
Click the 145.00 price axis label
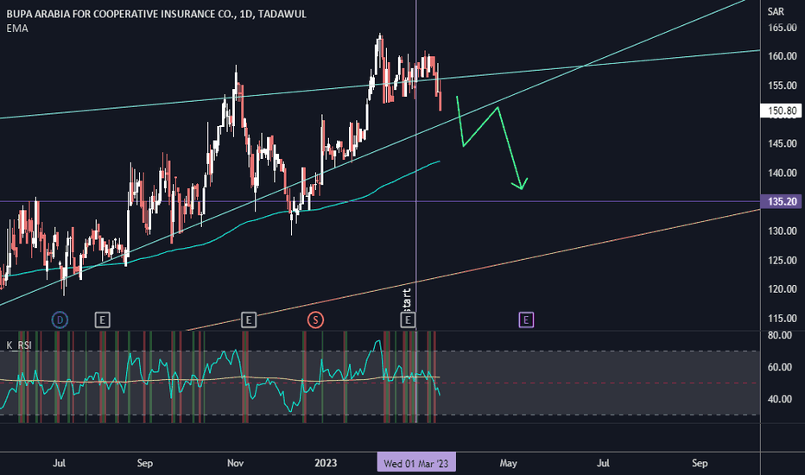(x=783, y=143)
